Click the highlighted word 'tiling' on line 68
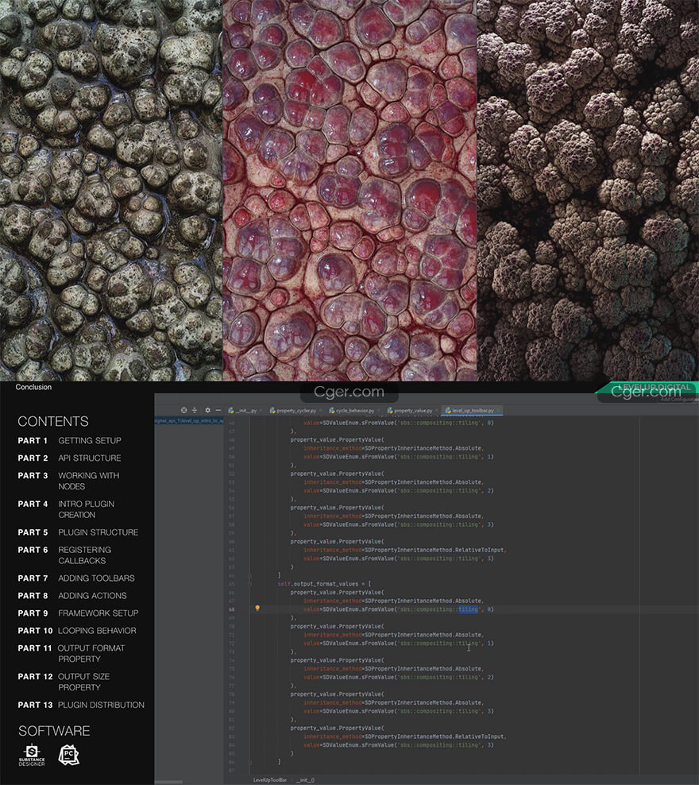Image resolution: width=699 pixels, height=785 pixels. (469, 609)
